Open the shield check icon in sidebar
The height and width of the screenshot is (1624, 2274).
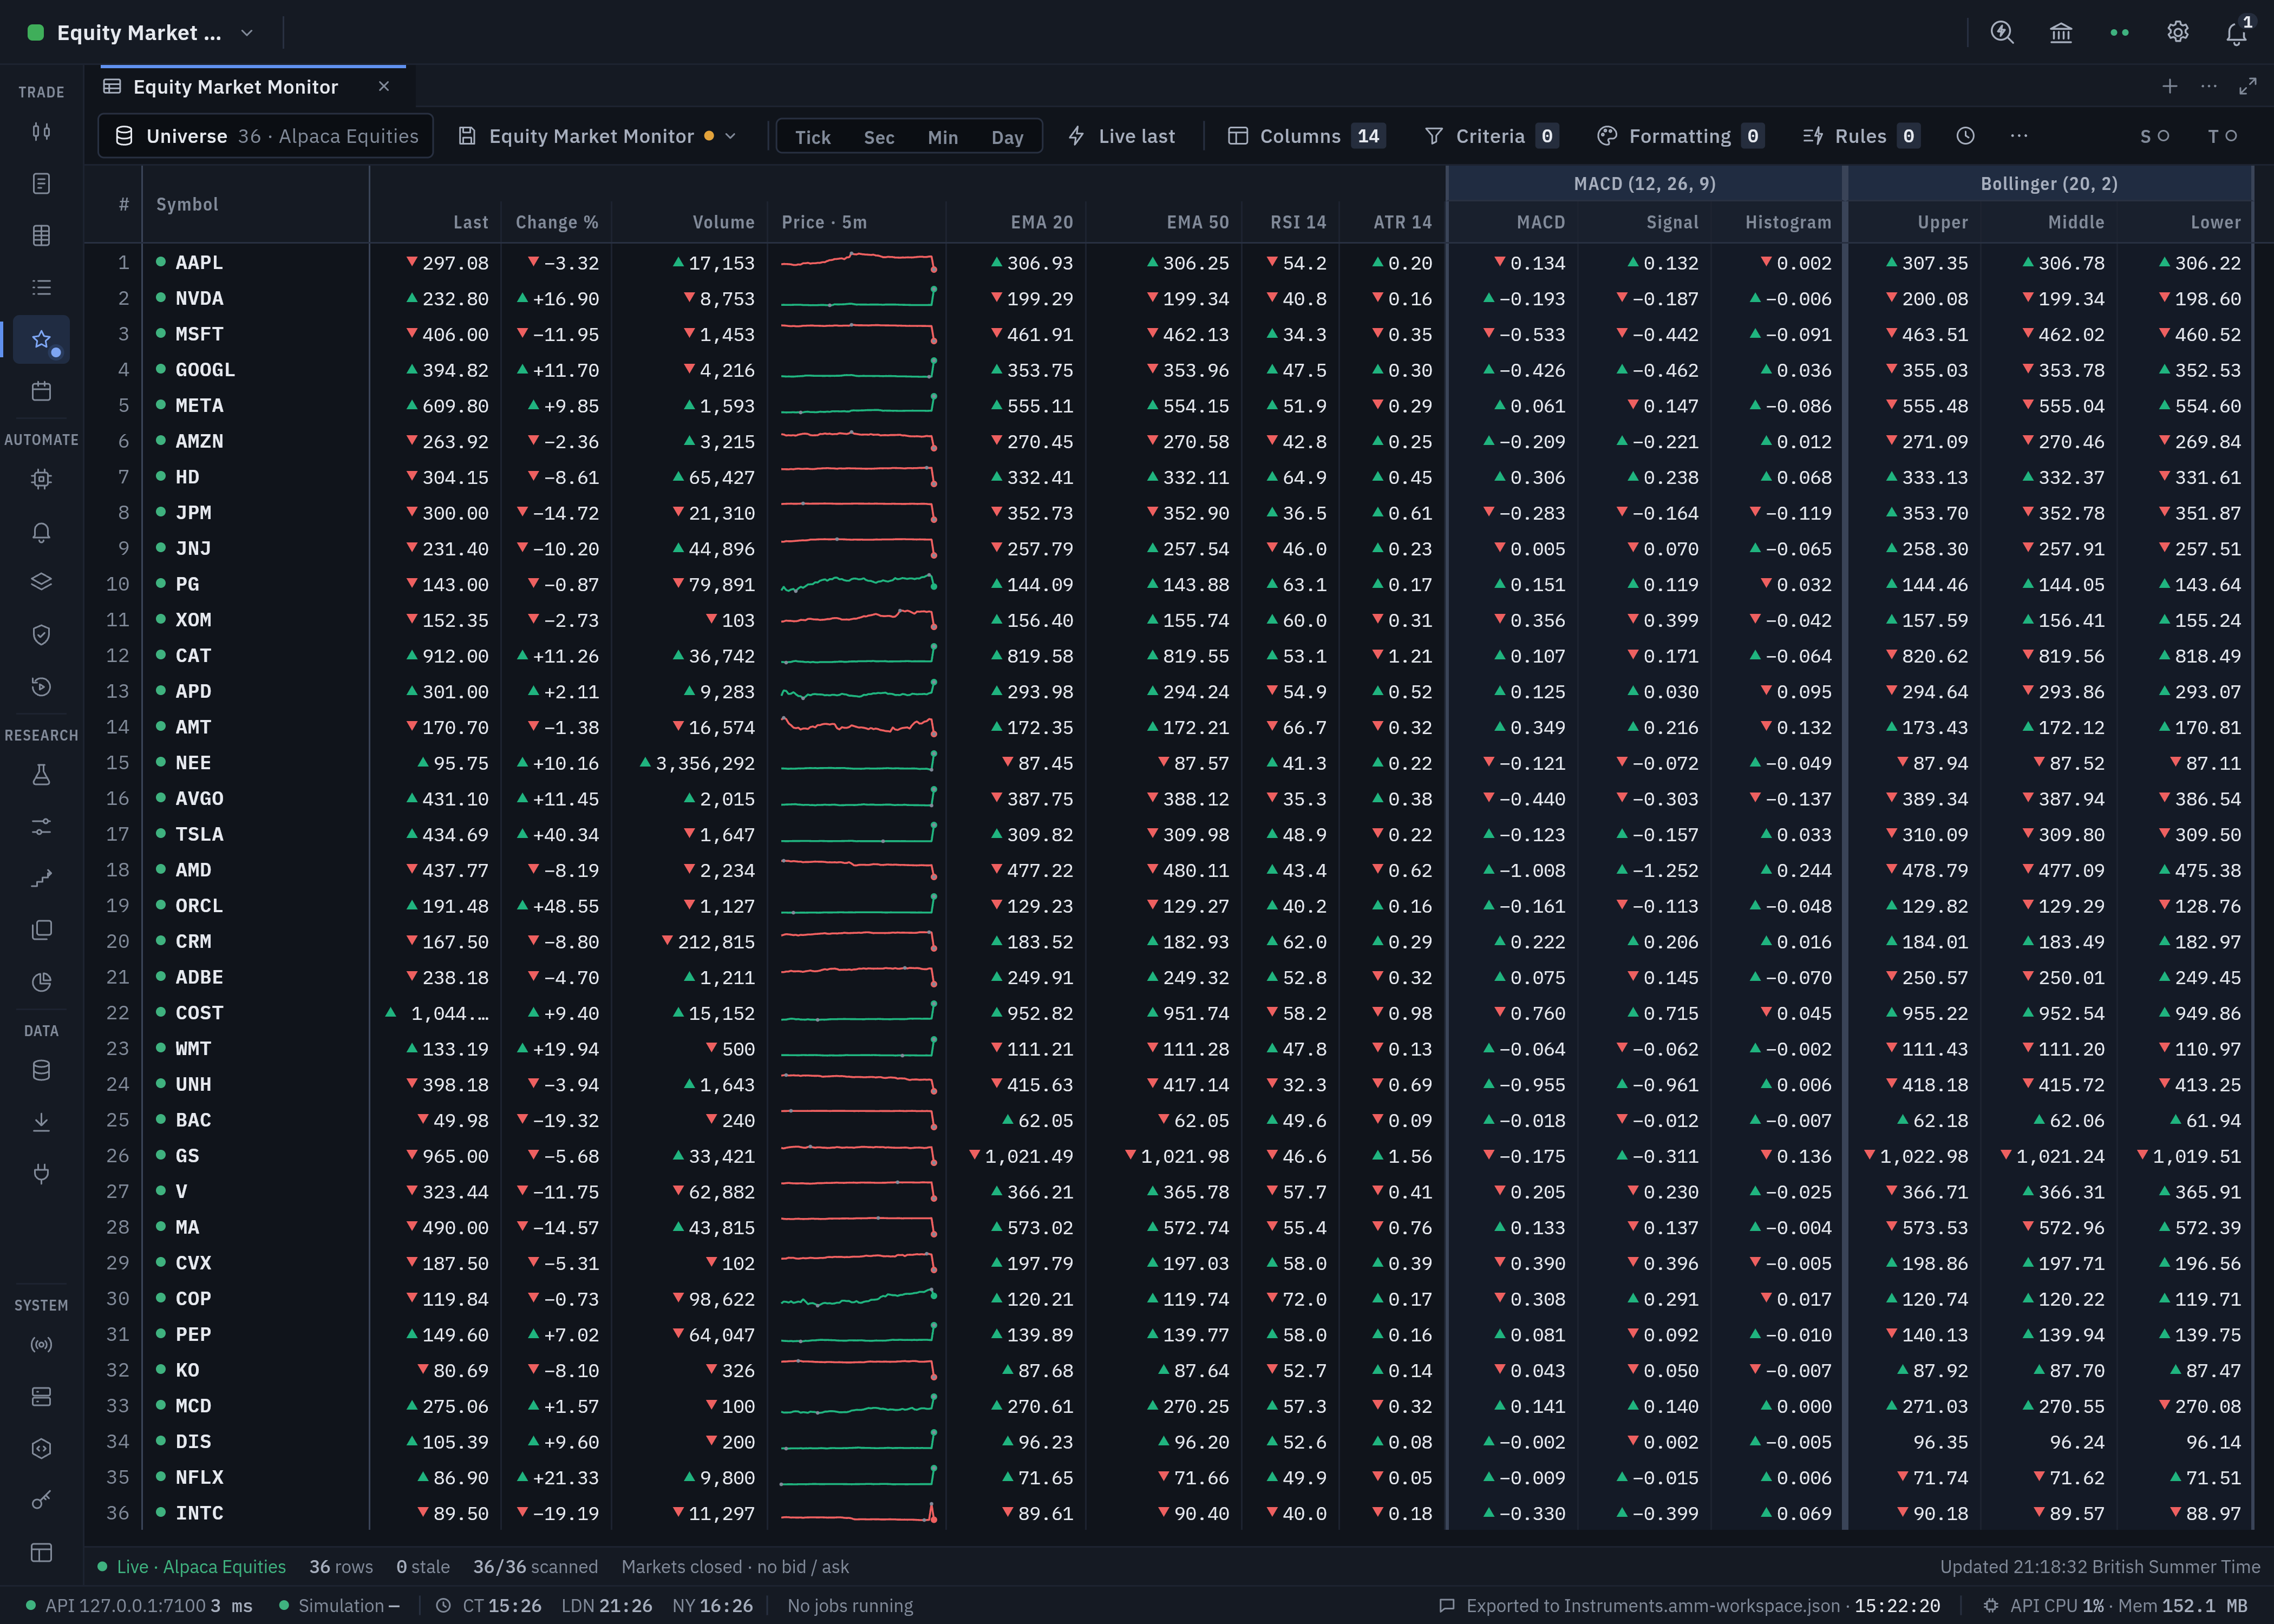click(x=41, y=635)
